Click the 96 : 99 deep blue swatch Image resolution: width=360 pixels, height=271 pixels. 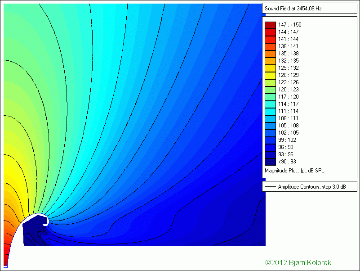click(x=270, y=147)
